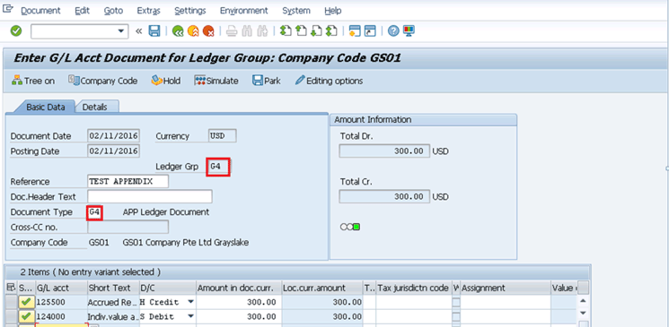Click the Print icon

point(232,31)
